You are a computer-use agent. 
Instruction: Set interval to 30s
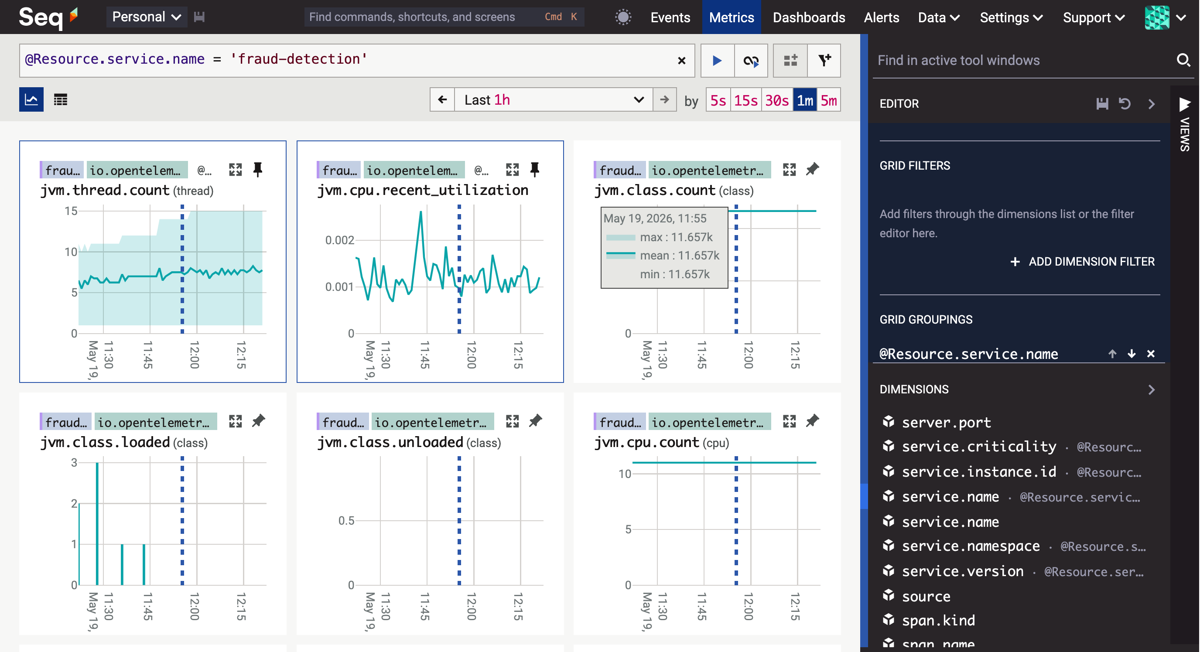point(777,100)
